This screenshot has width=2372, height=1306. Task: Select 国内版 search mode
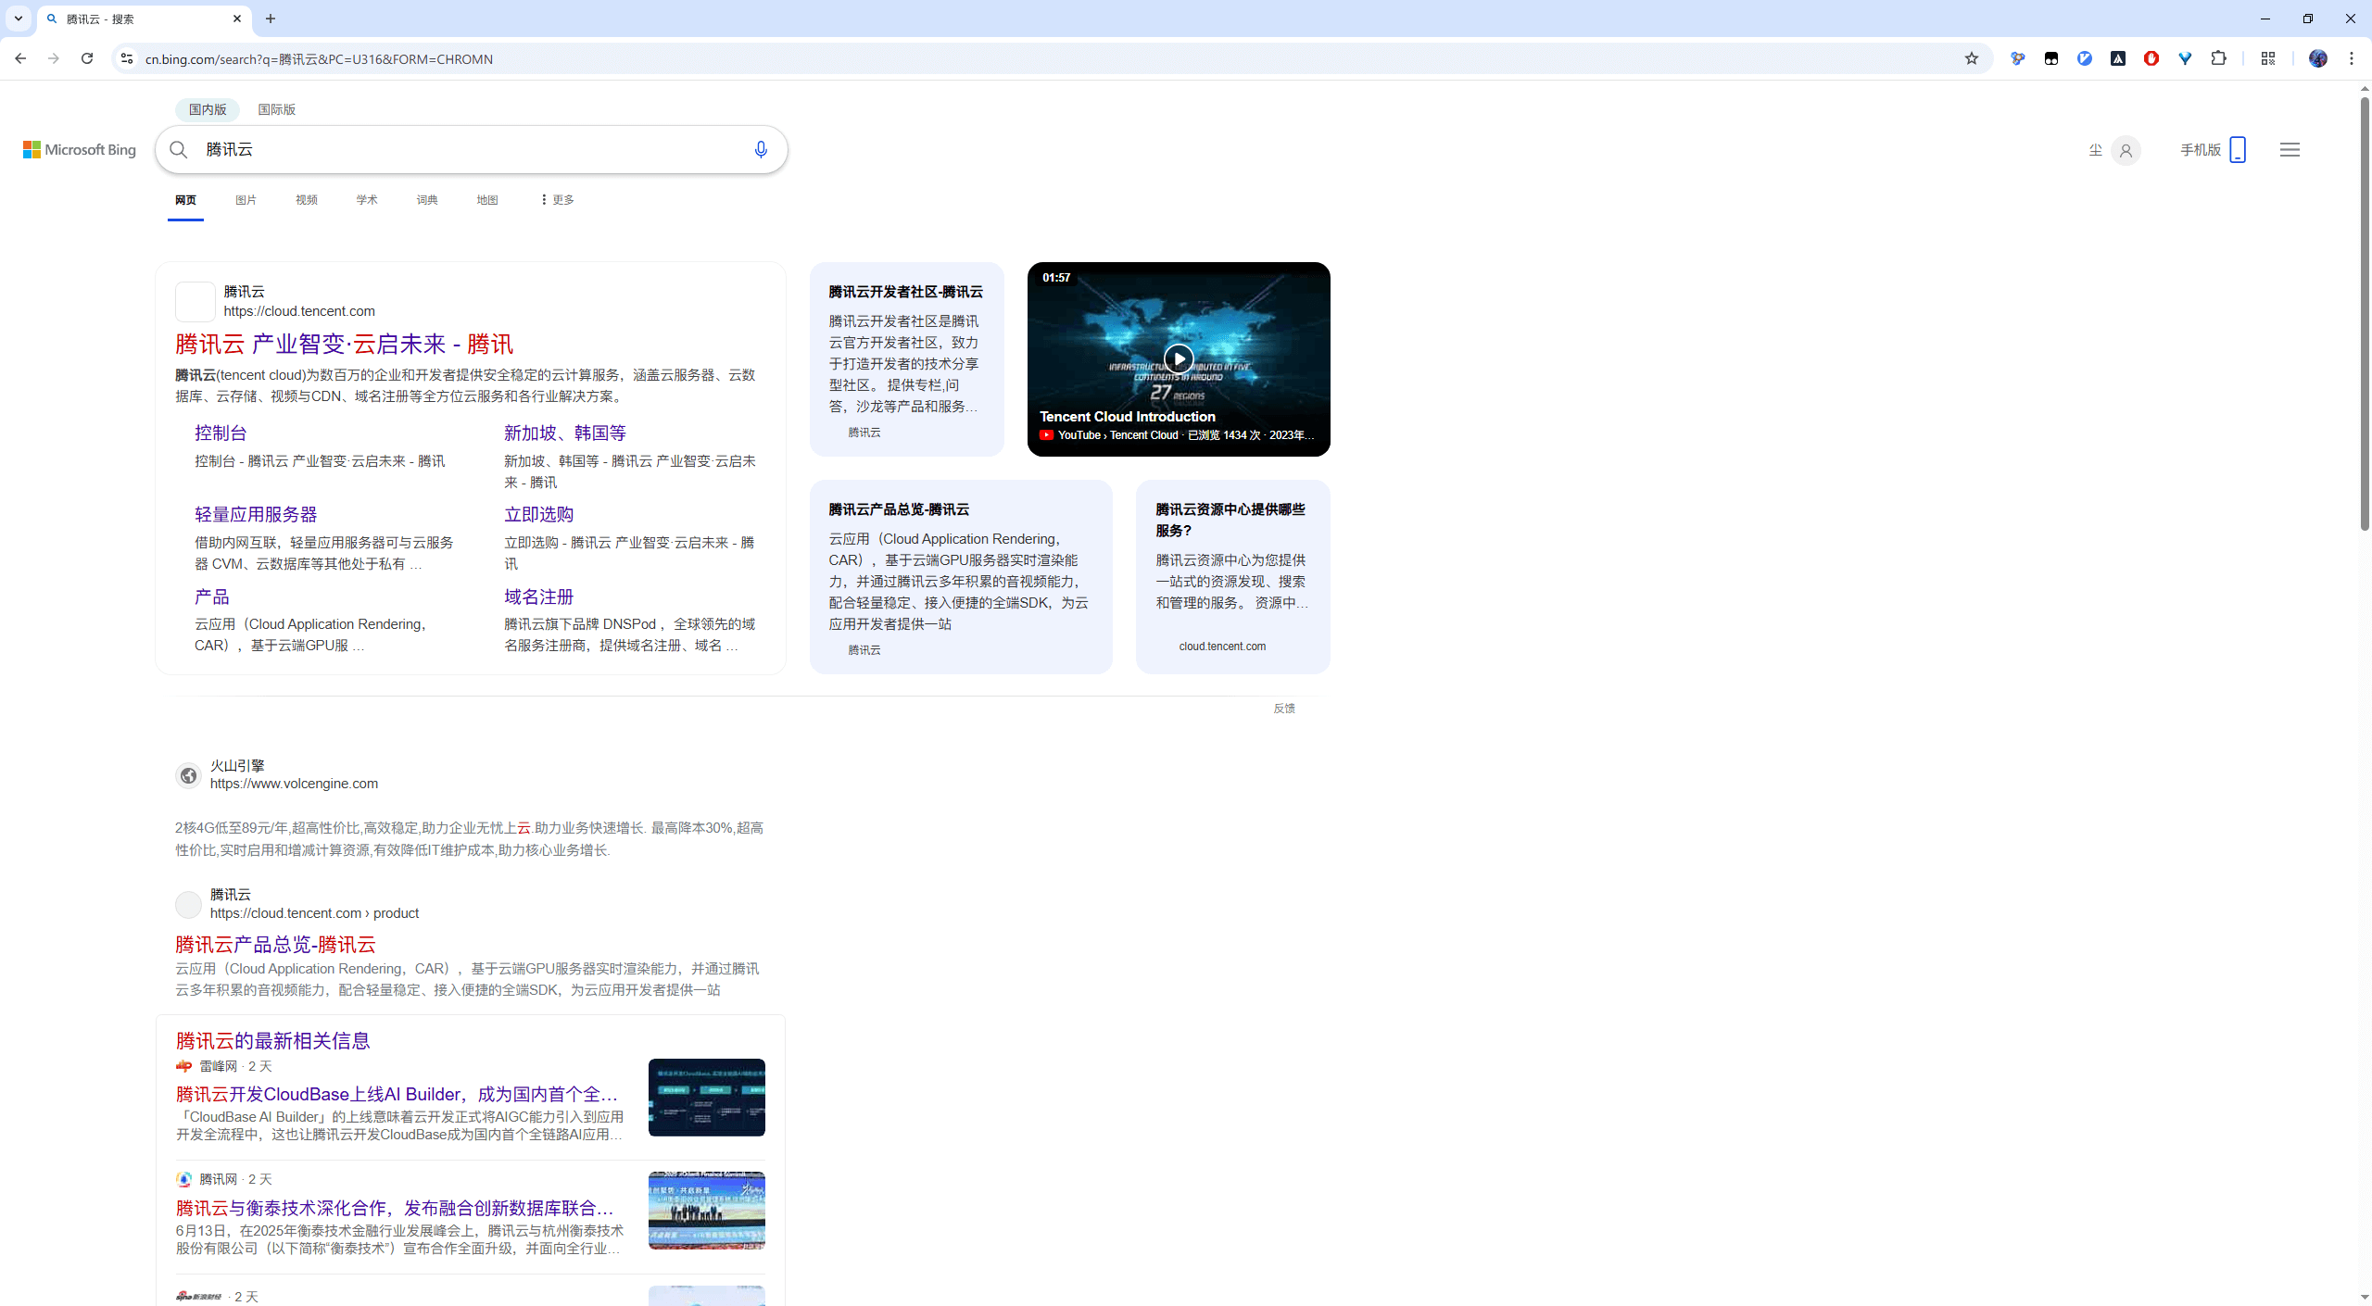208,109
